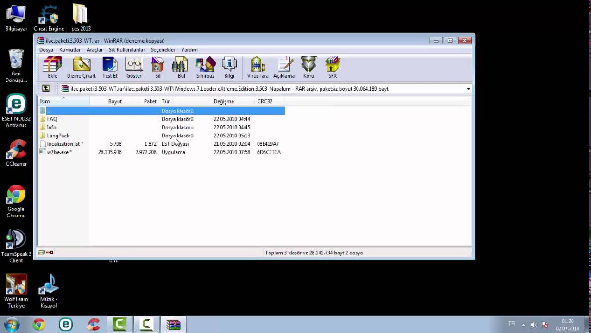The width and height of the screenshot is (591, 333).
Task: Click the Test Et toolbar icon
Action: click(x=110, y=68)
